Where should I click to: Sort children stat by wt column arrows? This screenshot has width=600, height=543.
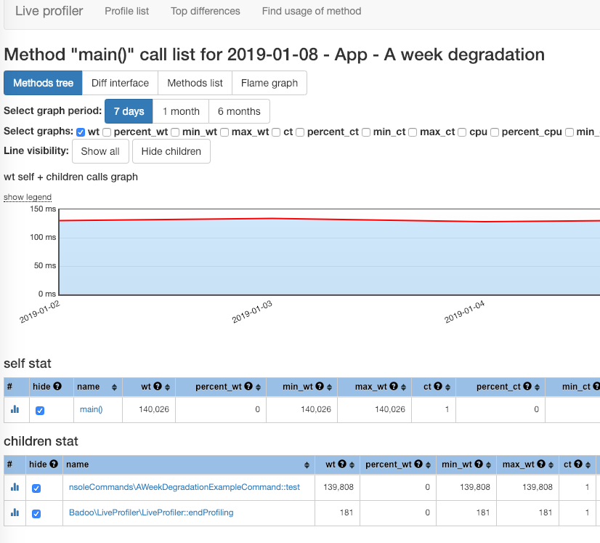coord(352,464)
